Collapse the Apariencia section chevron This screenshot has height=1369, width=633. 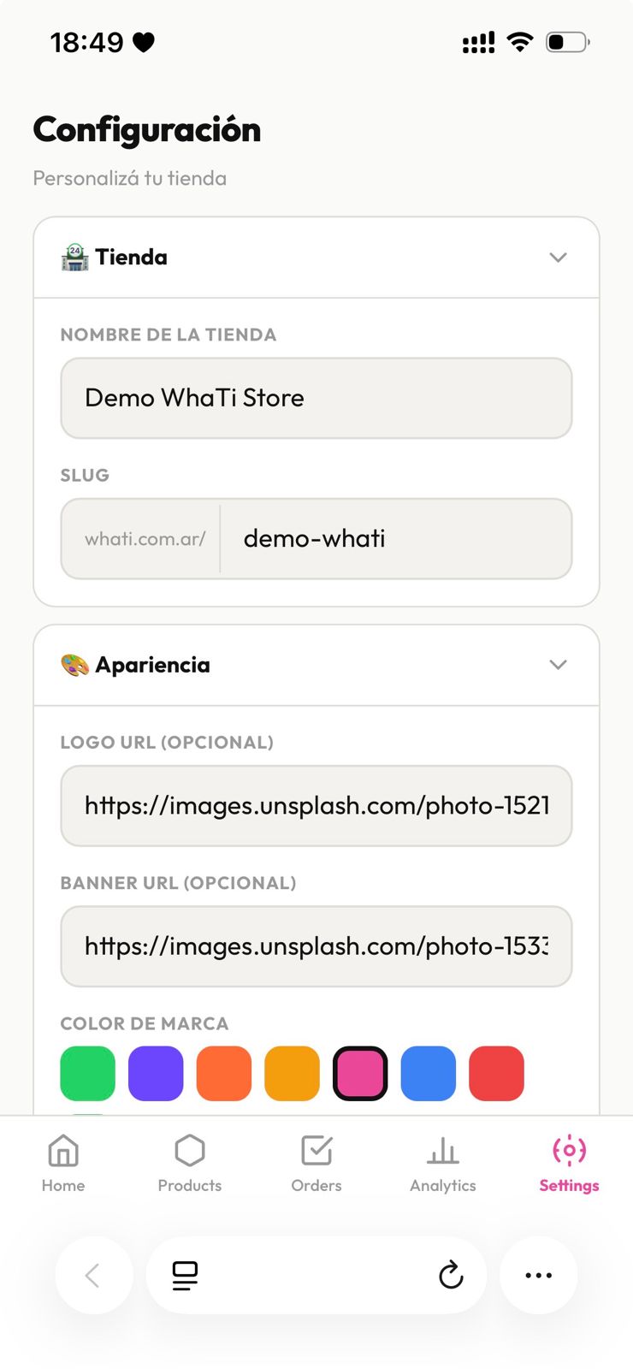[x=558, y=665]
